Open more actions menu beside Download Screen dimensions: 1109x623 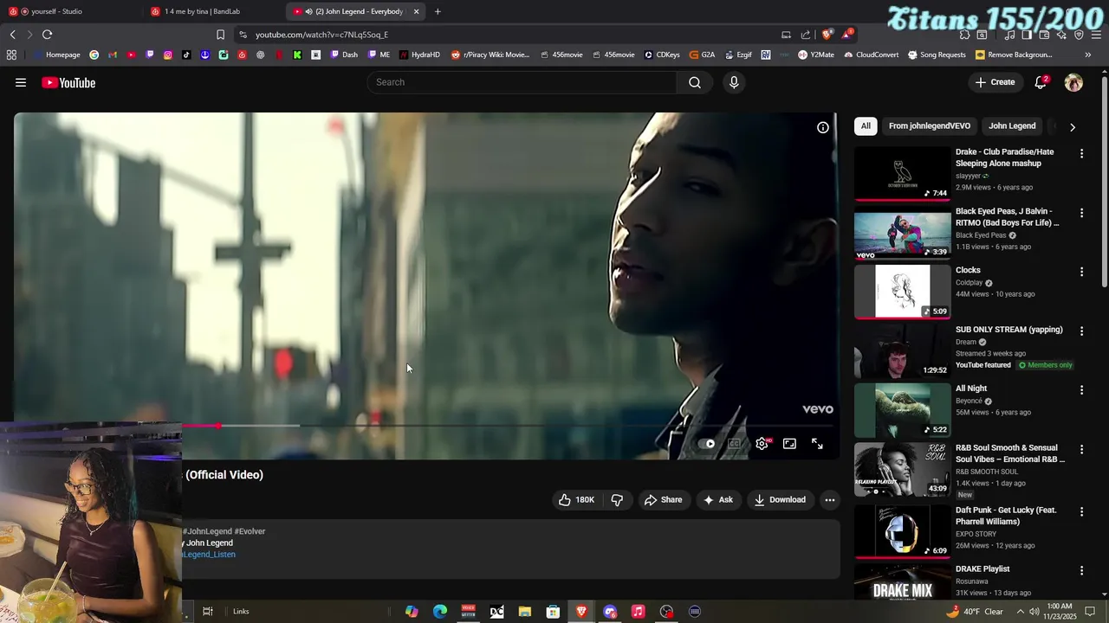pos(829,499)
